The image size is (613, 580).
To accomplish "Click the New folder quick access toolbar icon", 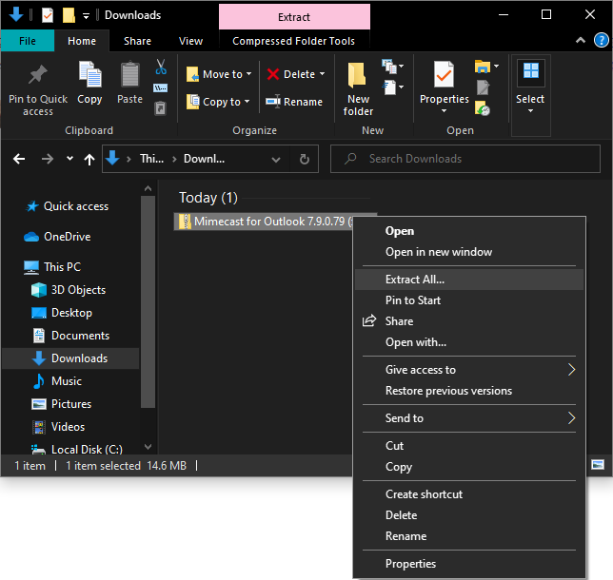I will (x=69, y=15).
